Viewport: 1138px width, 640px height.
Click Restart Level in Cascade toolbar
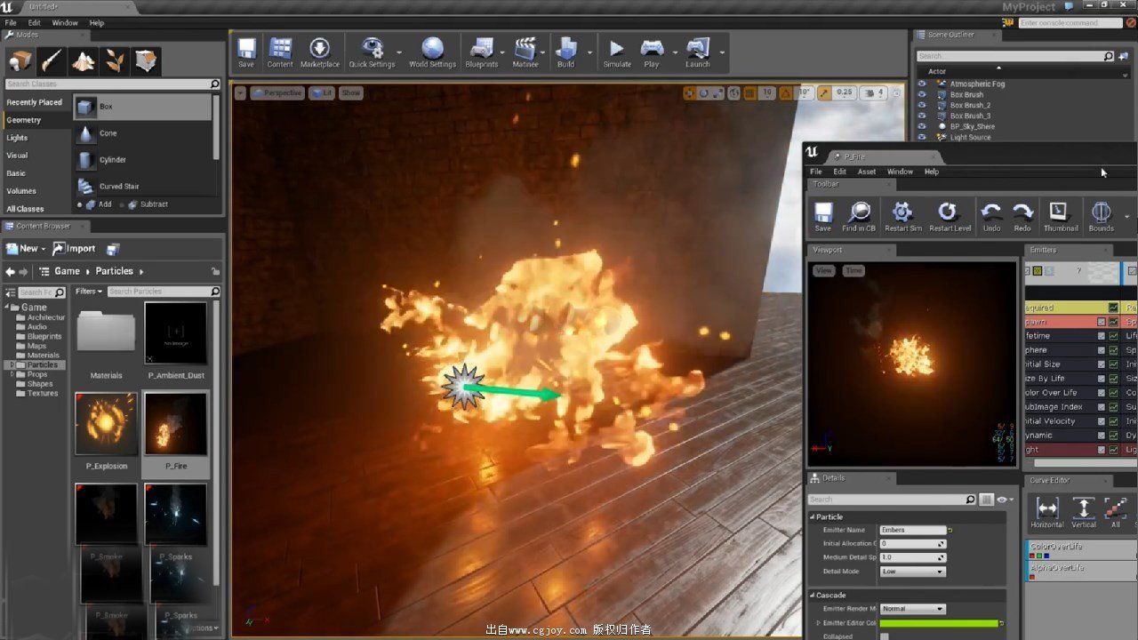coord(950,217)
